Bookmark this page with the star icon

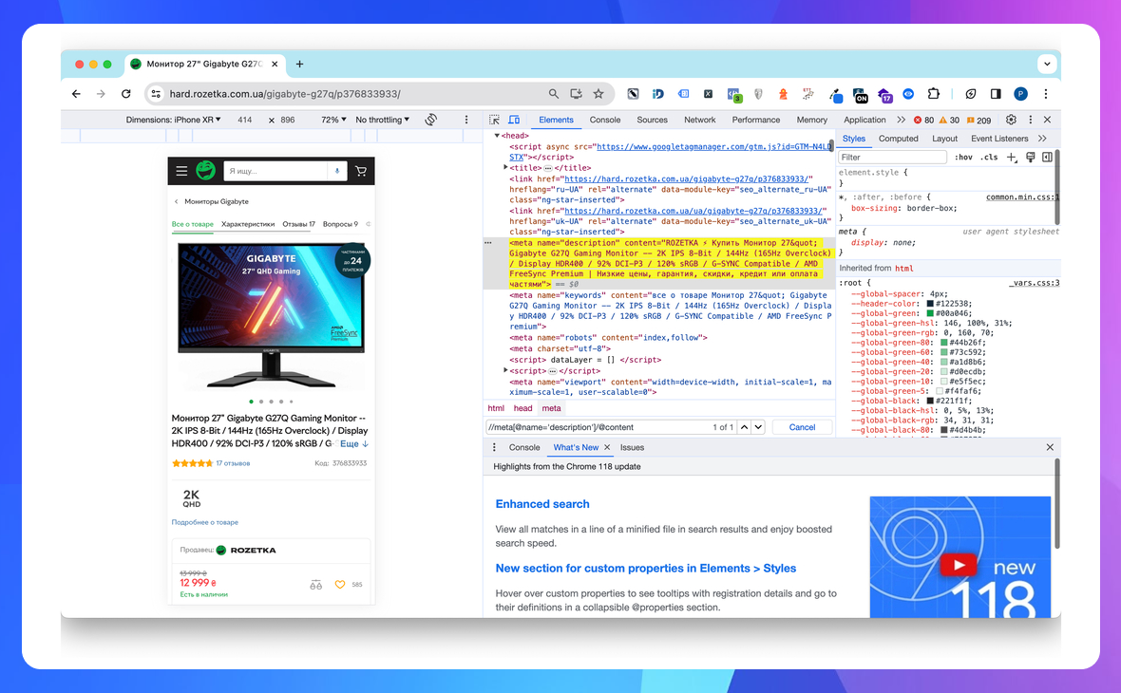coord(598,94)
